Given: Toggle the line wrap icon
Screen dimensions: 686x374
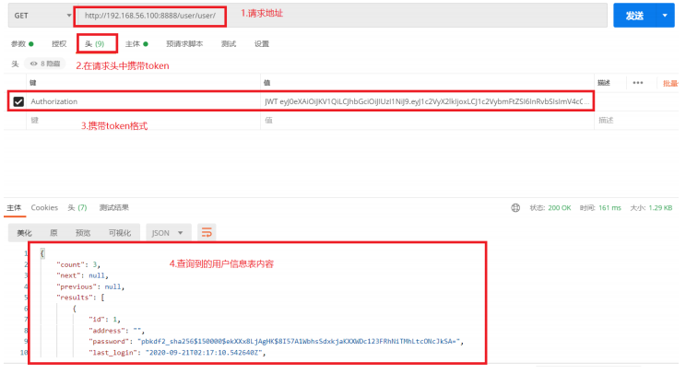Looking at the screenshot, I should click(x=207, y=232).
